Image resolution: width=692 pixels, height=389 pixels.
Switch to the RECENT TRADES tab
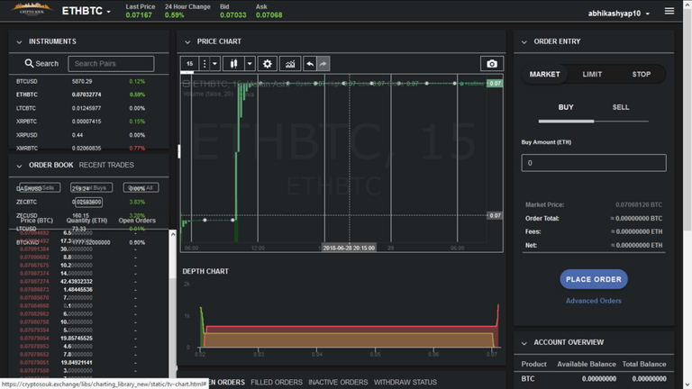(106, 165)
